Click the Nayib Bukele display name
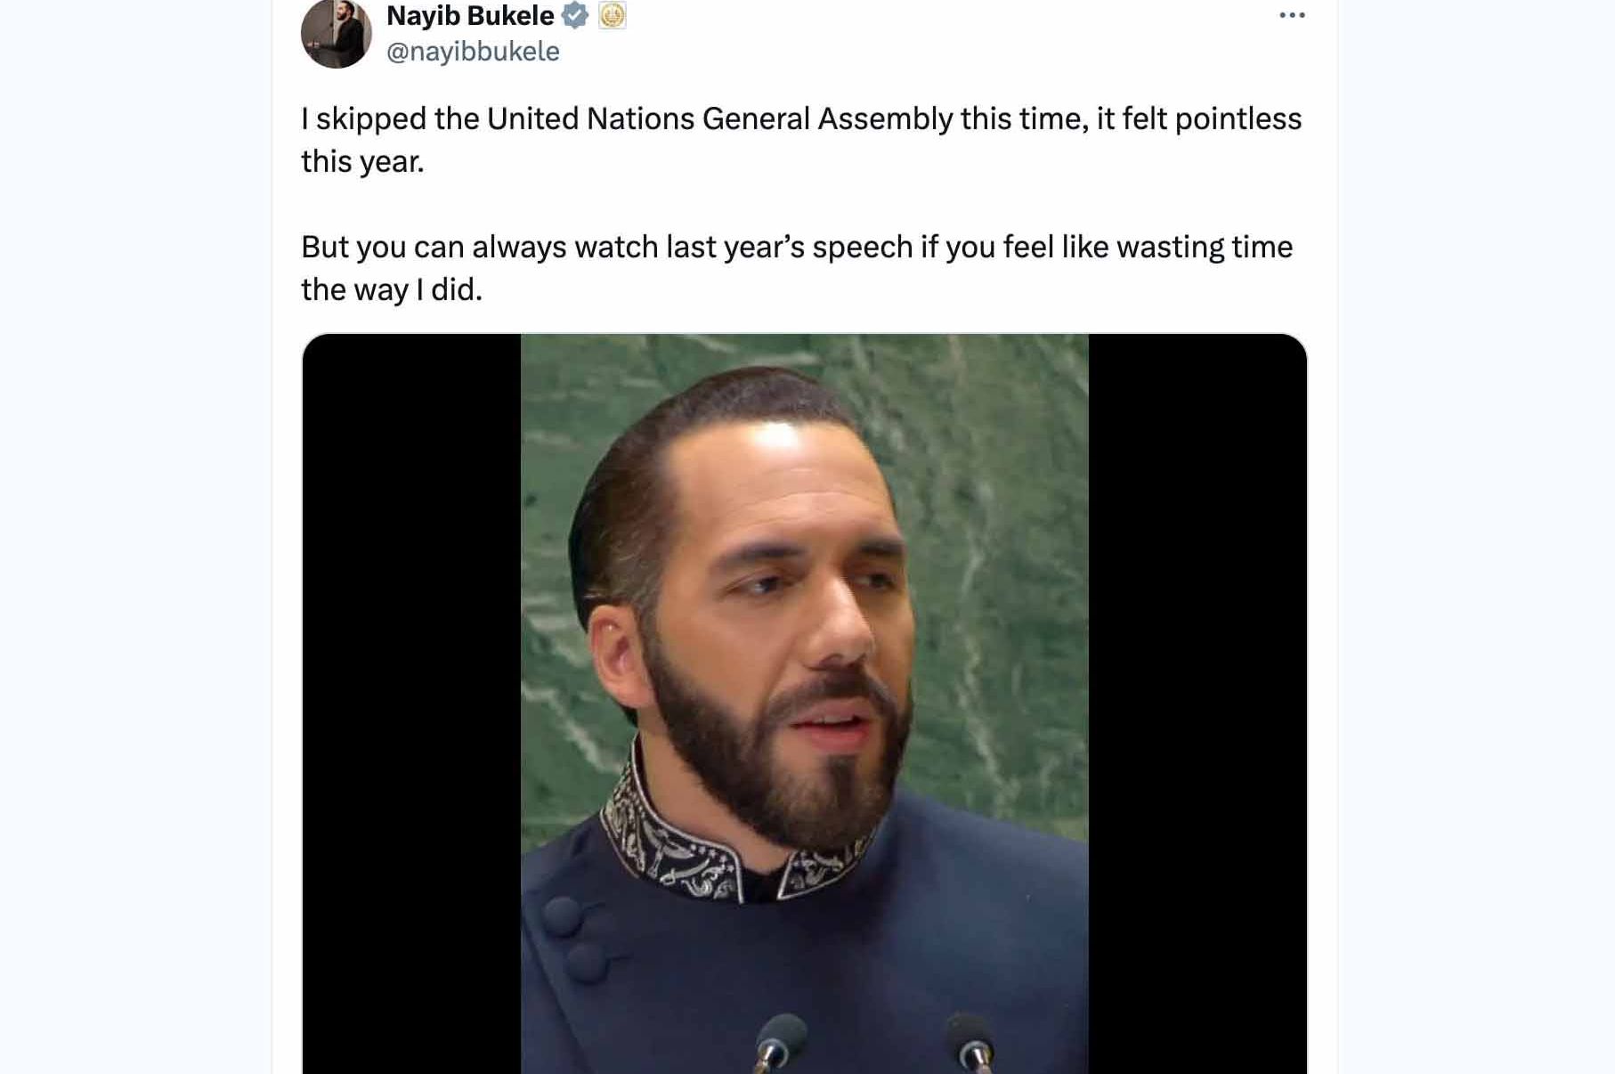The width and height of the screenshot is (1615, 1074). [x=470, y=15]
